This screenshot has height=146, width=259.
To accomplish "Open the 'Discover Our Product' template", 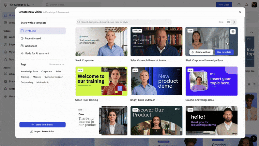I will tap(157, 121).
